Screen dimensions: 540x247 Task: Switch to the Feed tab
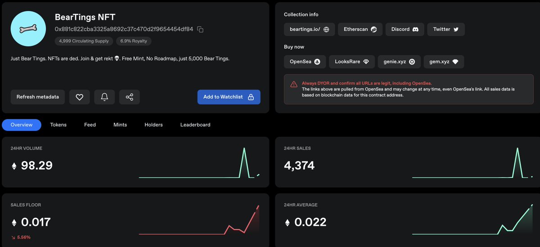[x=90, y=125]
